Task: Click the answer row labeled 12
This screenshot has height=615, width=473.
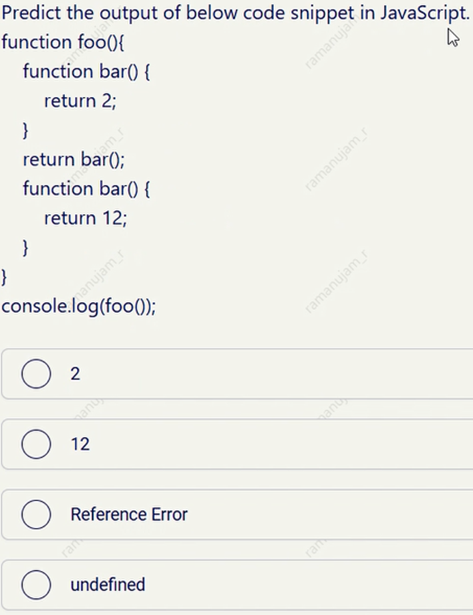Action: pyautogui.click(x=80, y=444)
